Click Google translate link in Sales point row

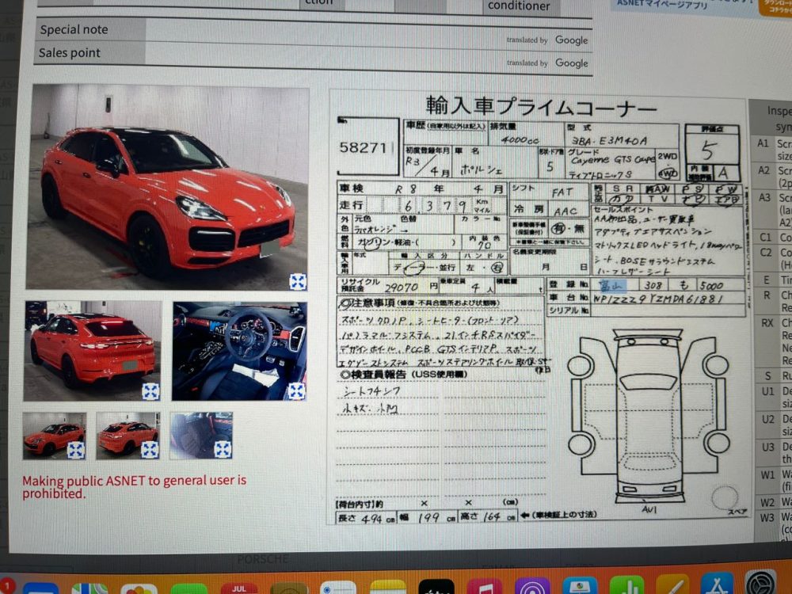570,63
